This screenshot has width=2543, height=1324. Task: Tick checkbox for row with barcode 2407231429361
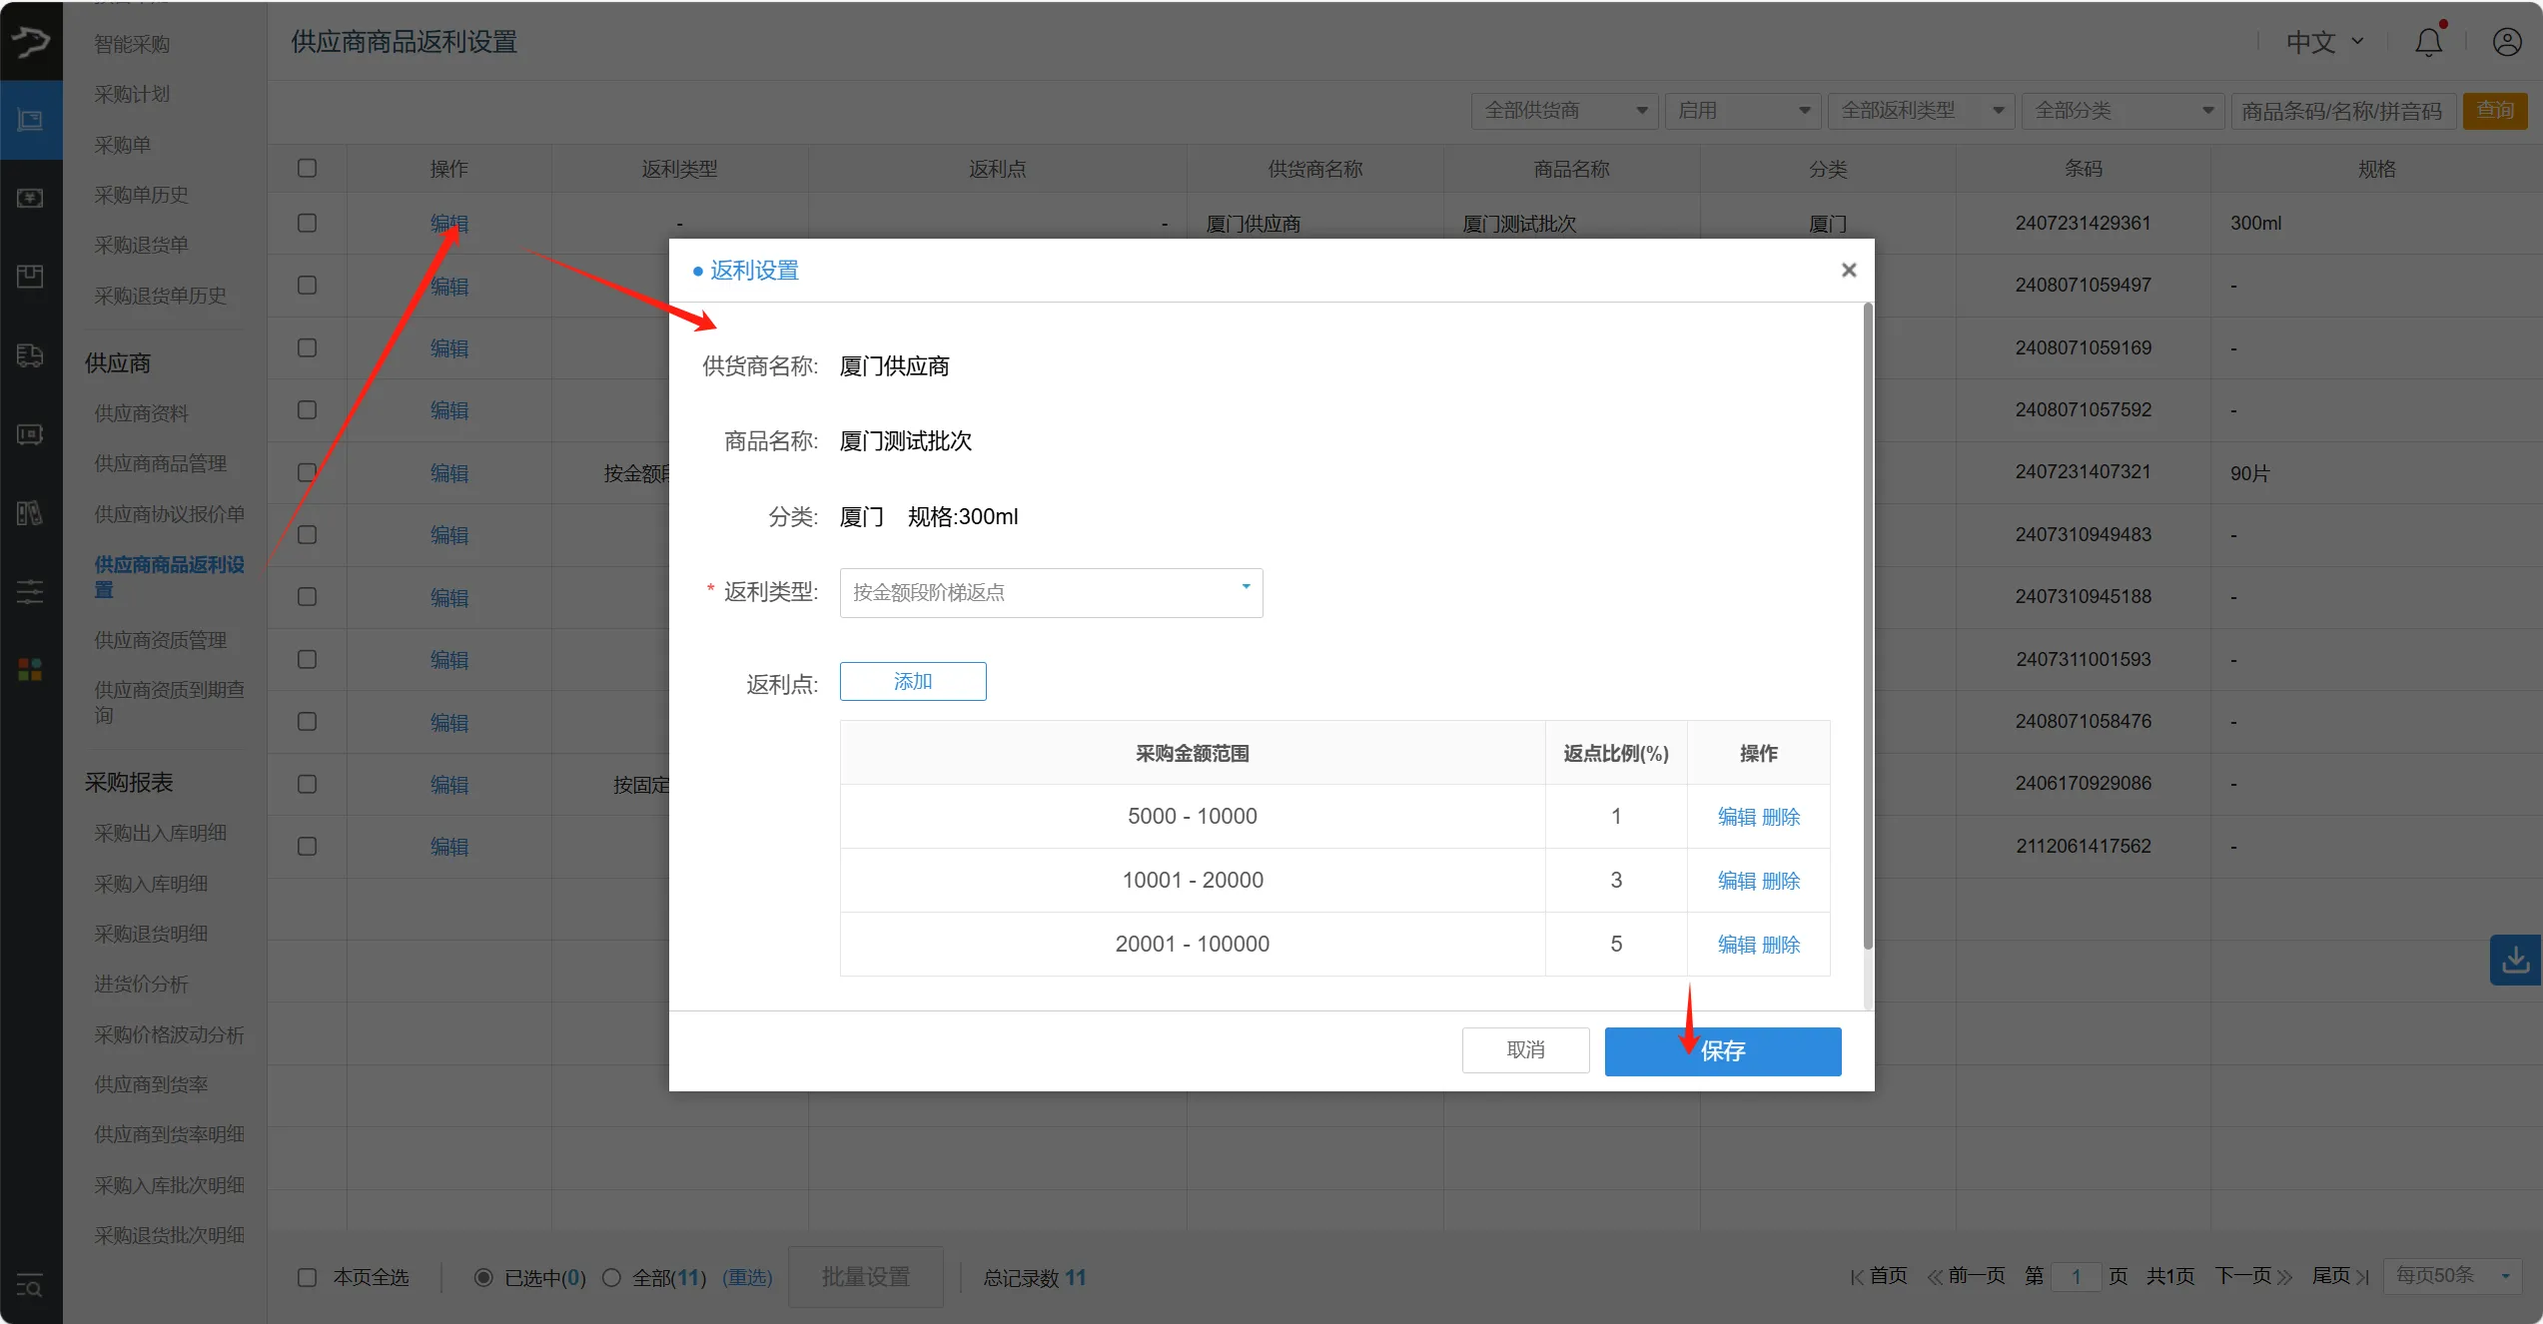tap(307, 223)
